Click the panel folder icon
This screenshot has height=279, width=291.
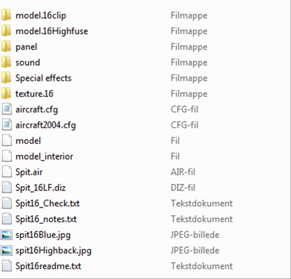pyautogui.click(x=6, y=47)
